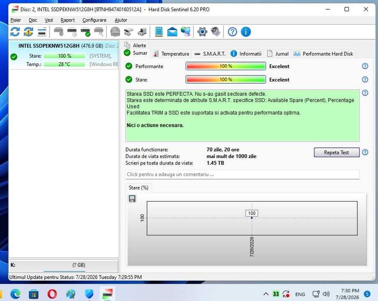
Task: Switch to the Jurnal tab
Action: (278, 54)
